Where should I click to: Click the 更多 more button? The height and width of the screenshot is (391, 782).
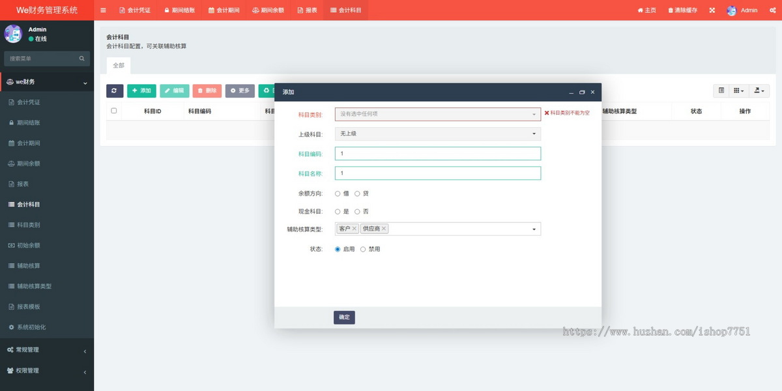point(240,91)
